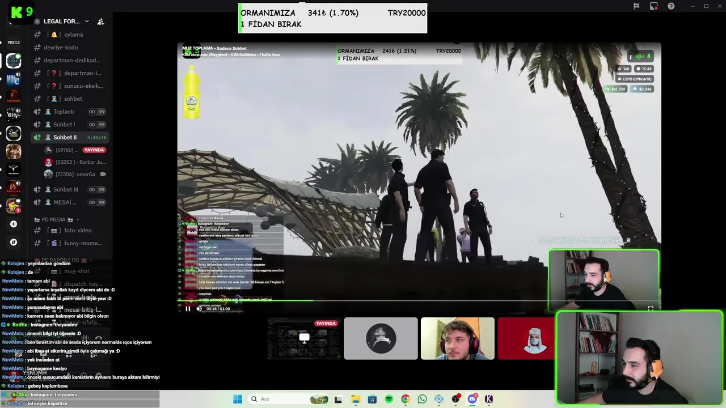Click the camera icon beside omerGa

point(103,174)
